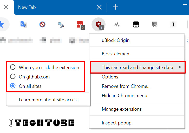
Task: Click the bookmark star icon
Action: coord(2,24)
